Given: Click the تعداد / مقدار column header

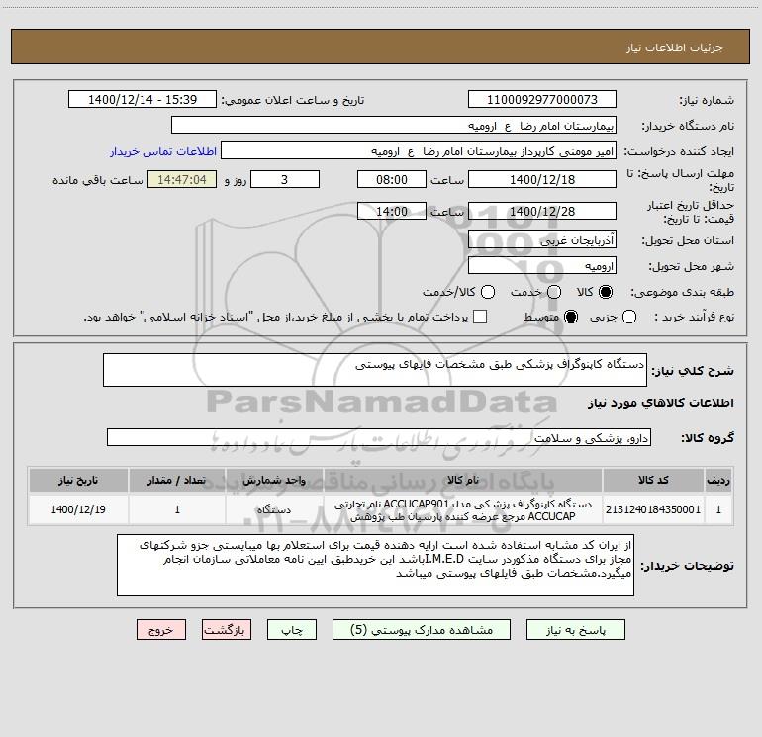Looking at the screenshot, I should [177, 480].
